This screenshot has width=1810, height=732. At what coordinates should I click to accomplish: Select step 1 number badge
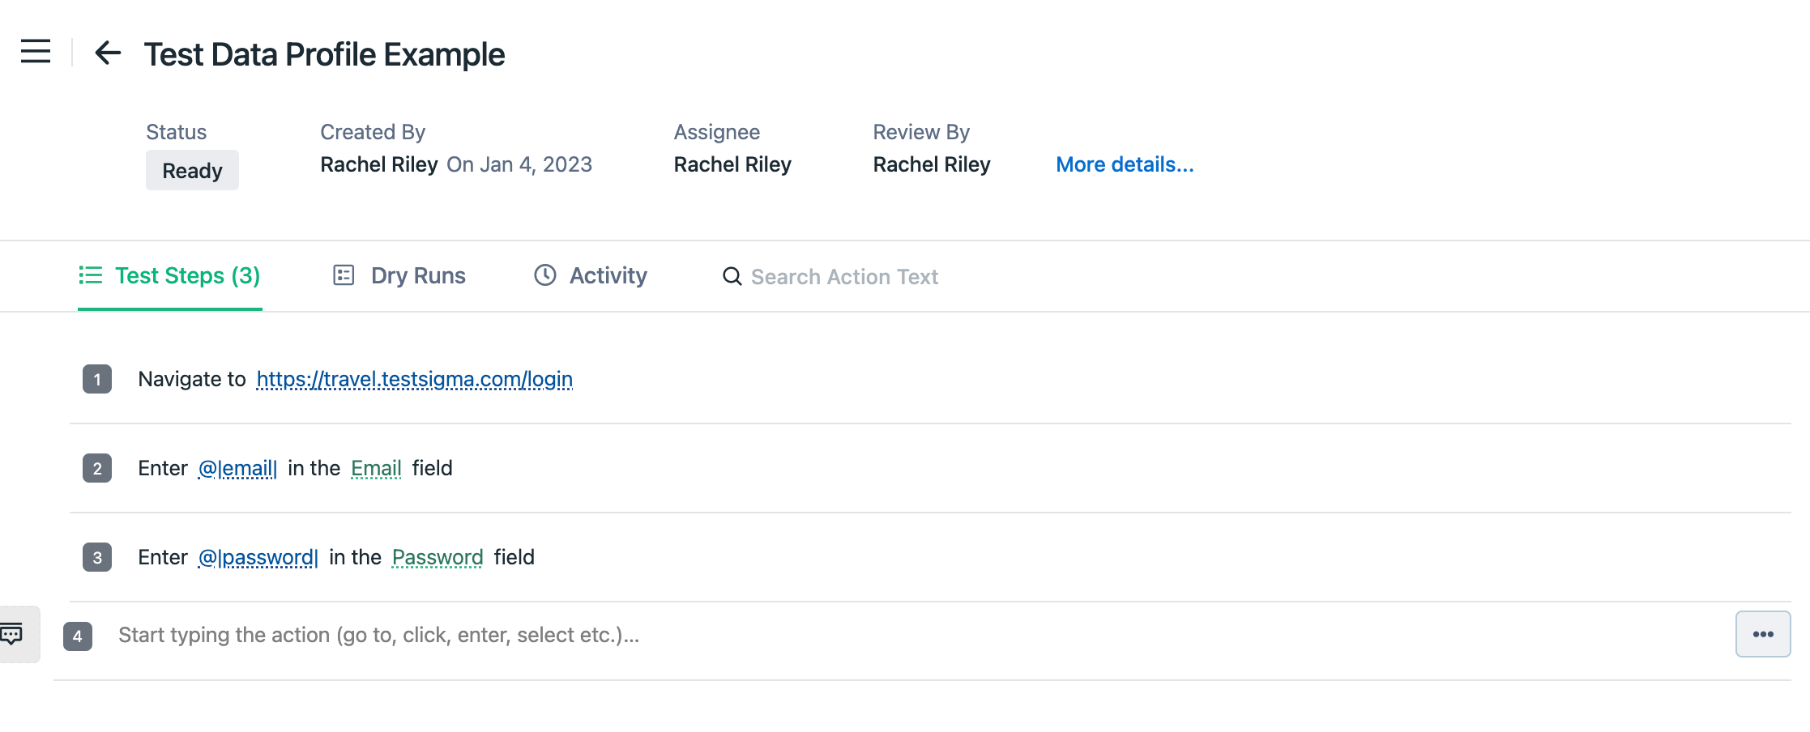[97, 379]
